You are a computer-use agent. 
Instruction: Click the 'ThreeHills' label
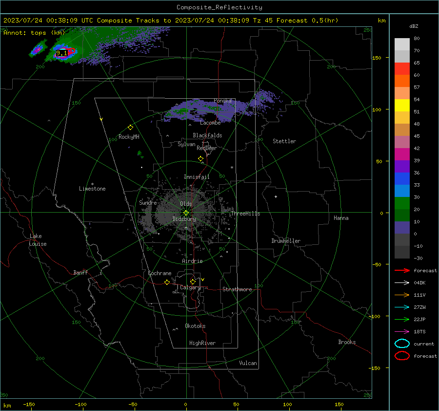[245, 214]
